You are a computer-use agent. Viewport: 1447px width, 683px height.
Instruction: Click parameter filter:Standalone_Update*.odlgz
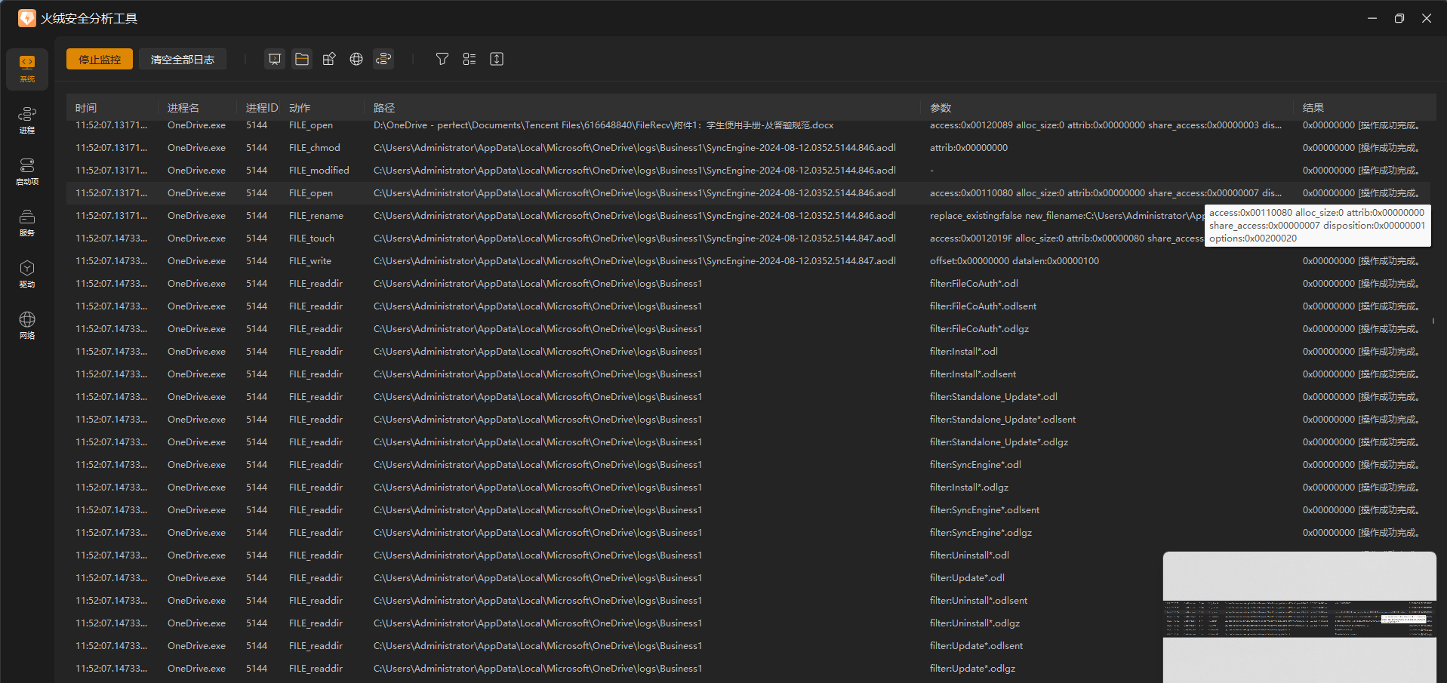pos(999,442)
